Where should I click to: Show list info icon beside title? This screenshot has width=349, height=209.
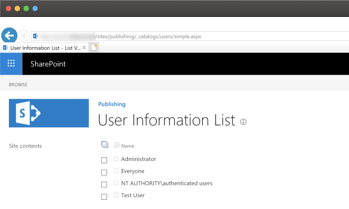[x=243, y=122]
